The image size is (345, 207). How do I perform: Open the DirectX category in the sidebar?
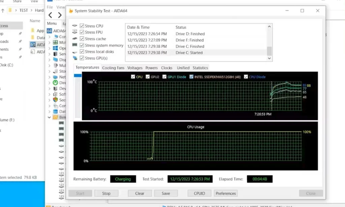tap(59, 83)
